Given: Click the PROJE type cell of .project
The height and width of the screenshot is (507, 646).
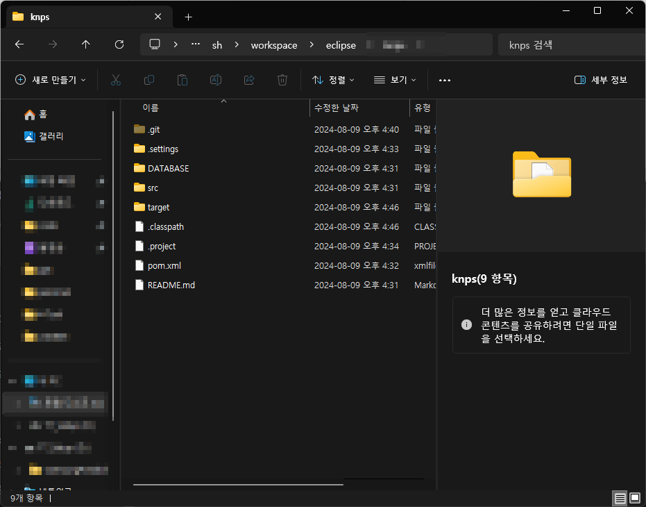Looking at the screenshot, I should click(x=425, y=246).
